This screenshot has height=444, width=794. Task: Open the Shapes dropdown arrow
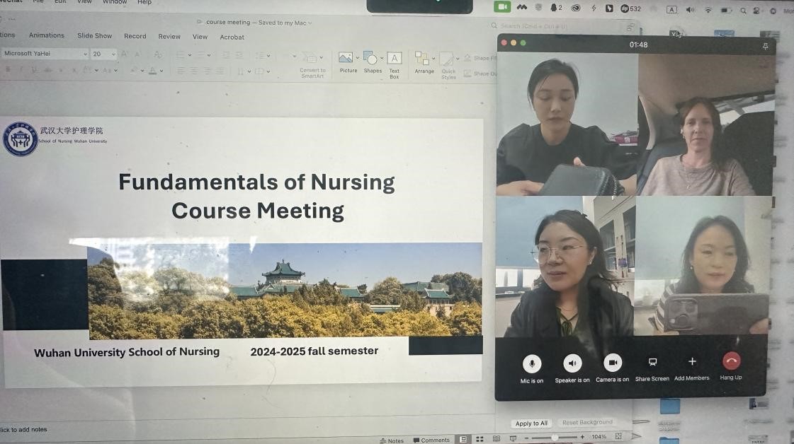tap(382, 57)
